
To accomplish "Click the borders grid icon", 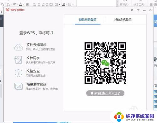I will tap(70, 4).
